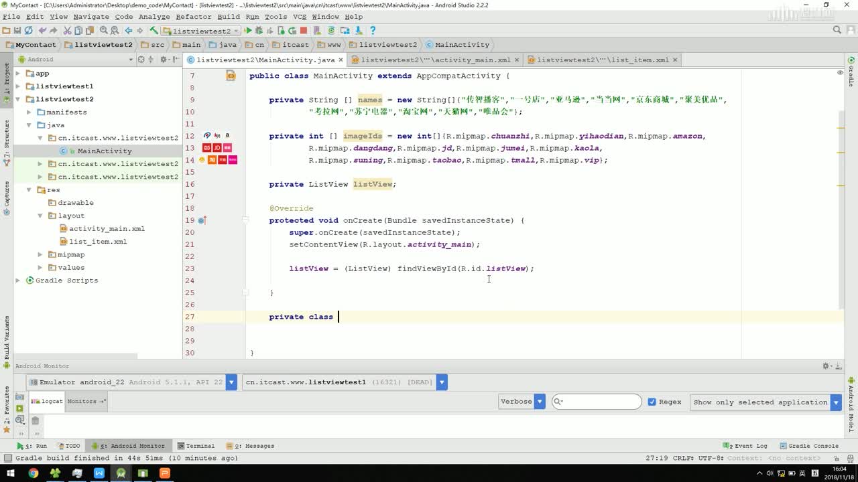Open the File menu
The width and height of the screenshot is (858, 482).
point(11,17)
